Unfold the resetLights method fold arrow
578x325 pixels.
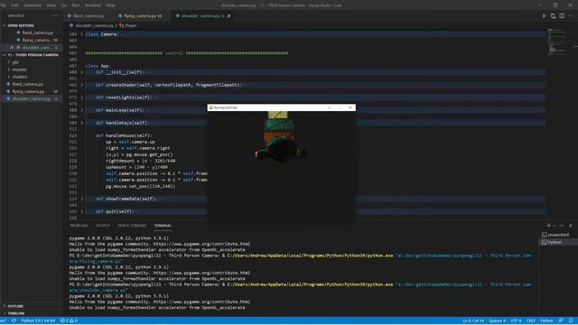tap(82, 97)
